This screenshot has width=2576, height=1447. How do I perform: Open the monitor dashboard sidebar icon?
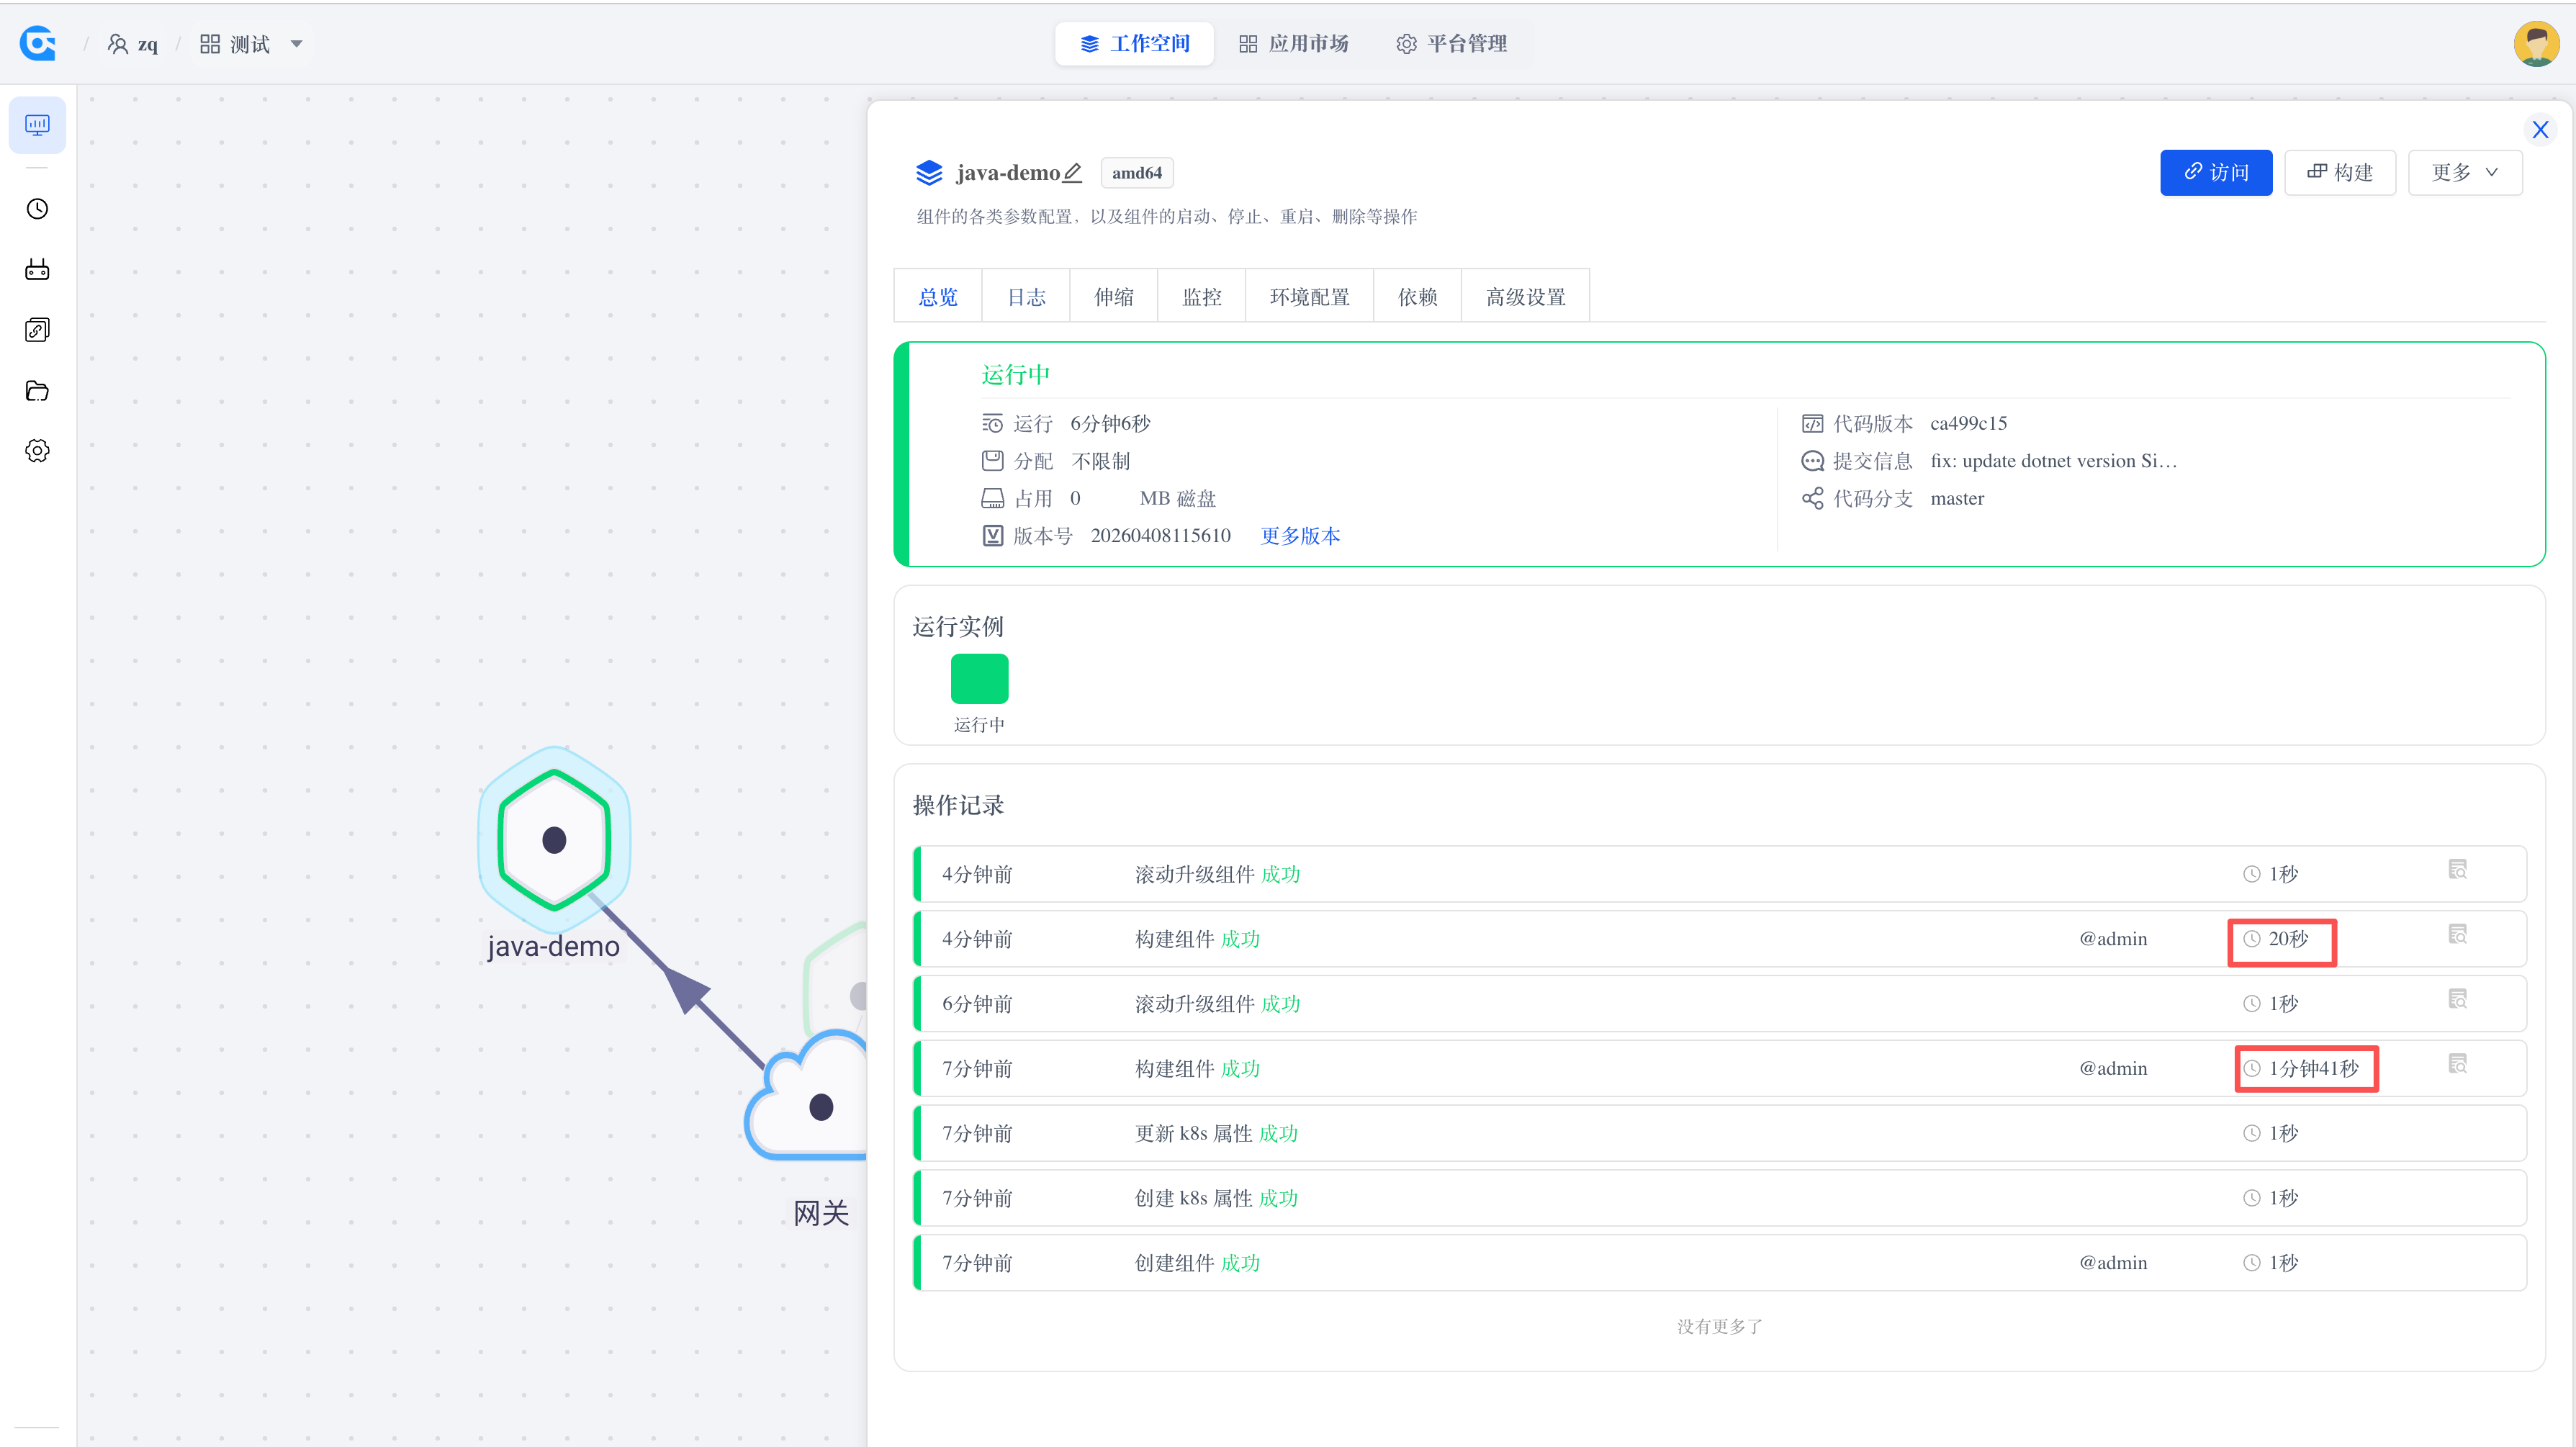tap(37, 125)
